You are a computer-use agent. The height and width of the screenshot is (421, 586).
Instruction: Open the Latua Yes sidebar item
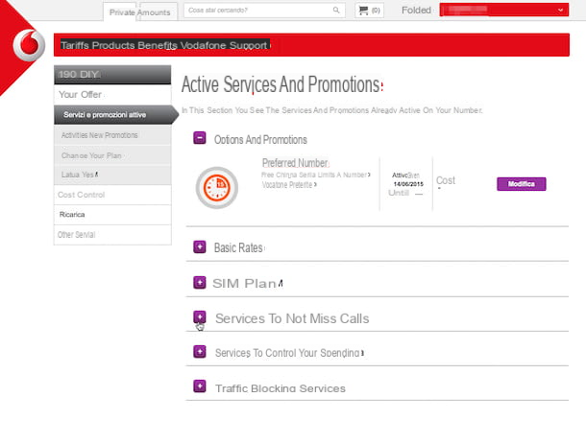(x=112, y=175)
